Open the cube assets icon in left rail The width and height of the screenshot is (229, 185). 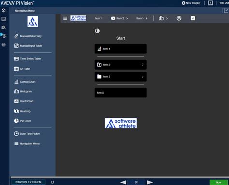pyautogui.click(x=4, y=11)
